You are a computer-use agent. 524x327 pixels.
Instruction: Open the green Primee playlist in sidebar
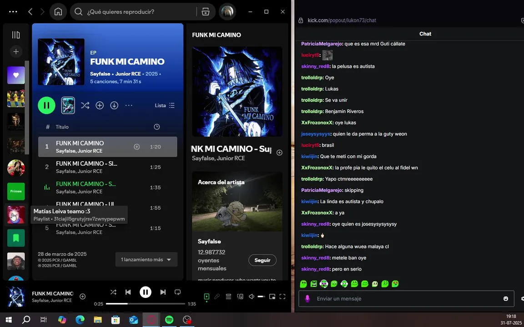click(x=16, y=191)
